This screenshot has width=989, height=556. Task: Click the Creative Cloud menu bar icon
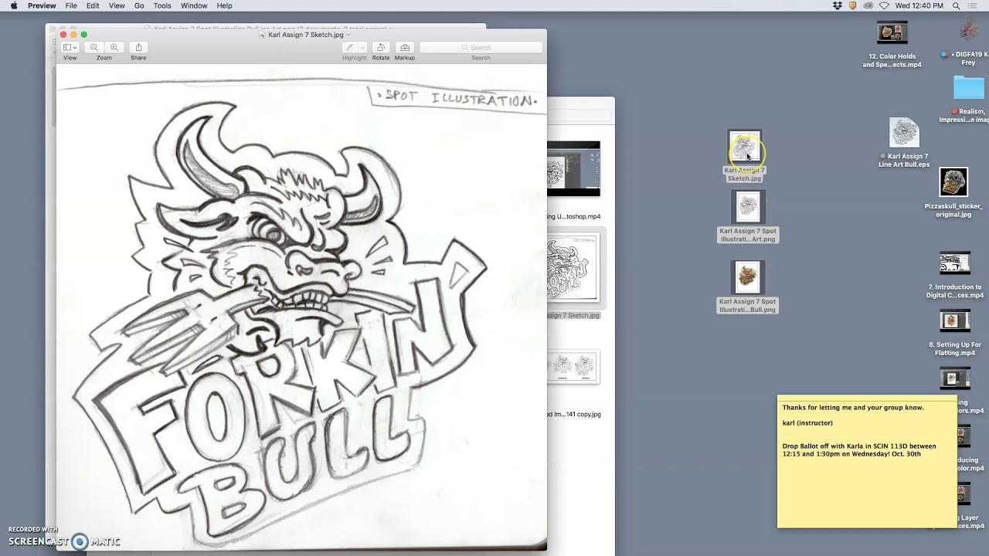[x=868, y=5]
